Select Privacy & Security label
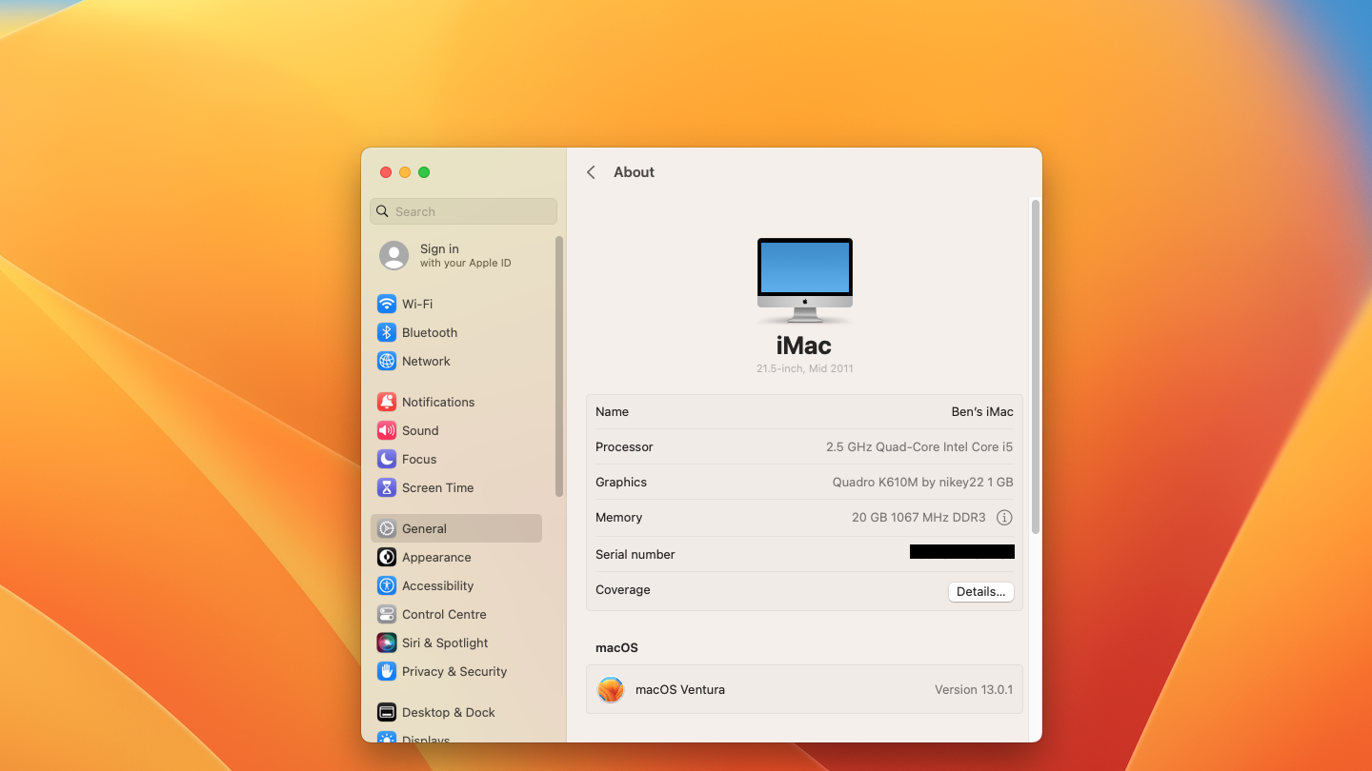The height and width of the screenshot is (771, 1372). (454, 671)
